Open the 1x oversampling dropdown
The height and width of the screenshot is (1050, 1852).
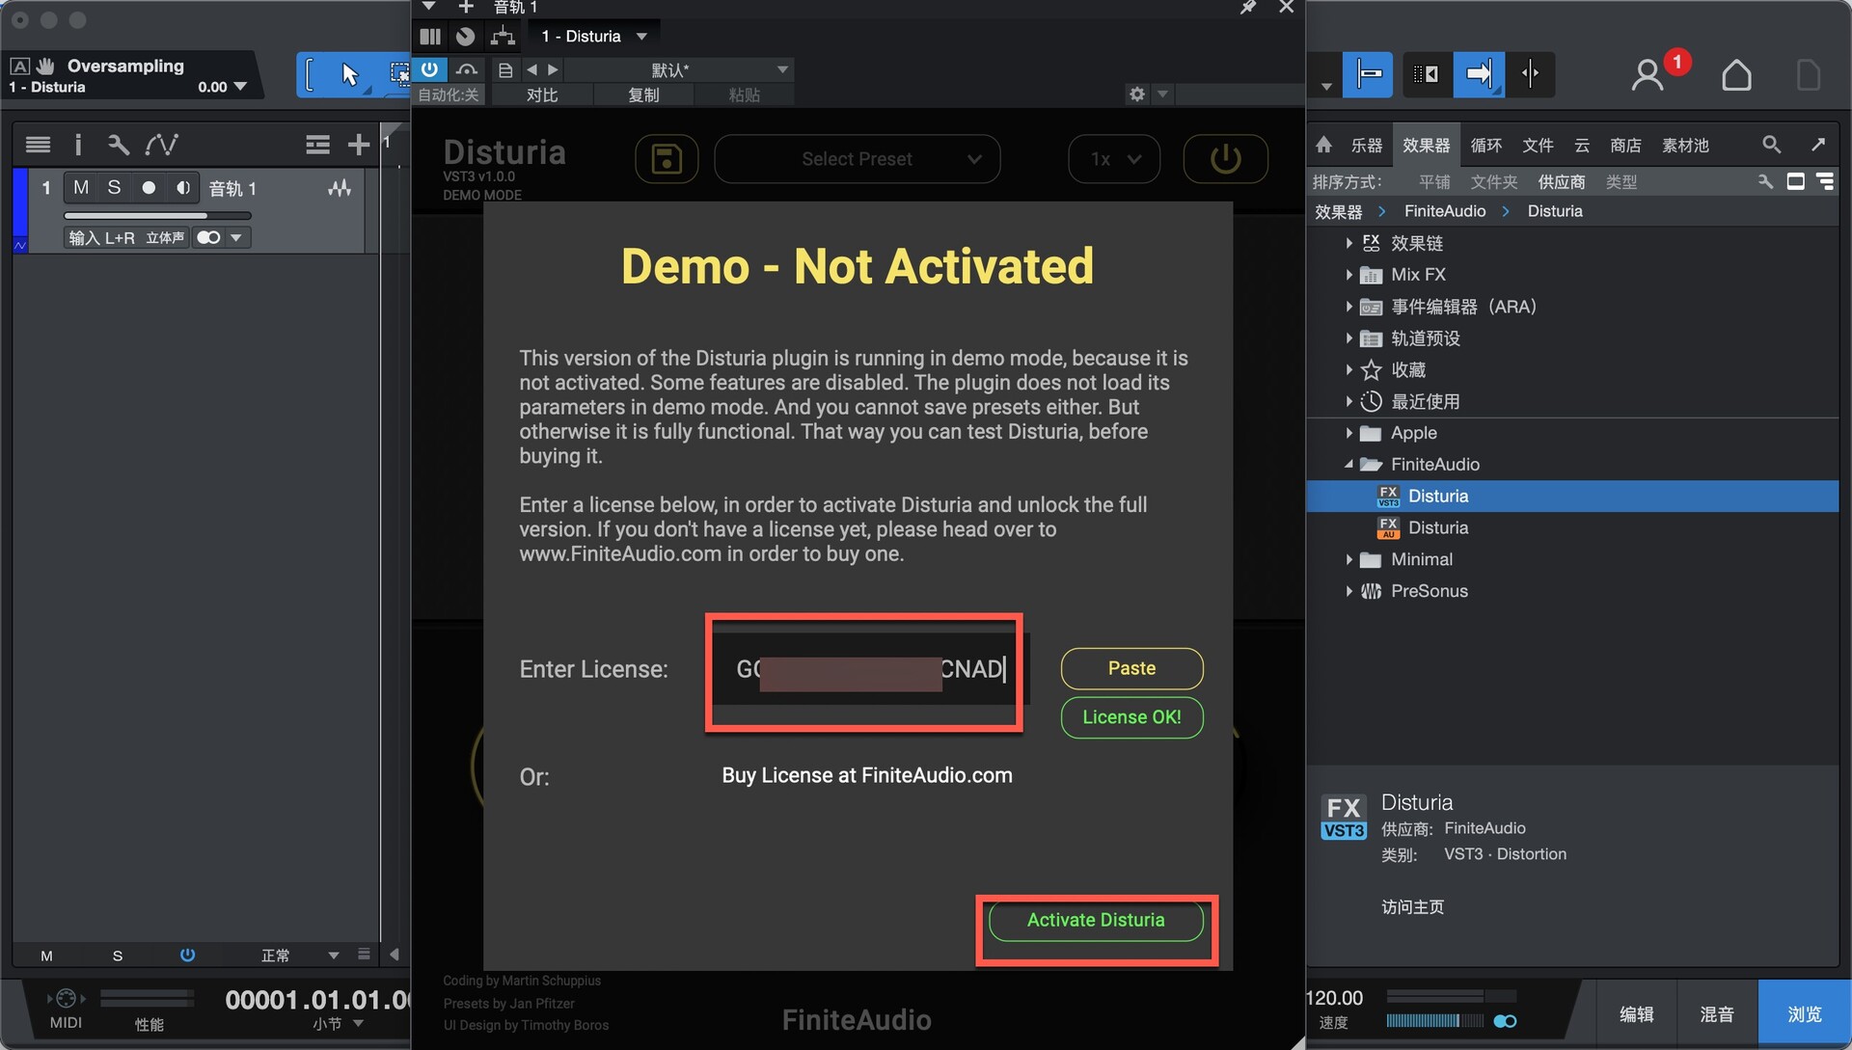[x=1114, y=159]
